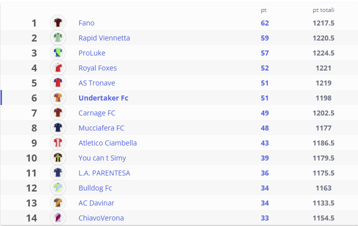Screen dimensions: 358x226
Task: Click the pt totali column header
Action: point(324,10)
